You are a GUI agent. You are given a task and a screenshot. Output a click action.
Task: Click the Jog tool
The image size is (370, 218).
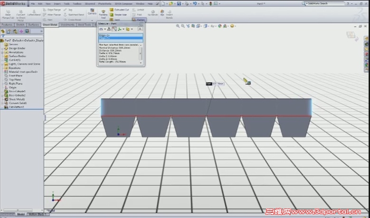[x=68, y=10]
